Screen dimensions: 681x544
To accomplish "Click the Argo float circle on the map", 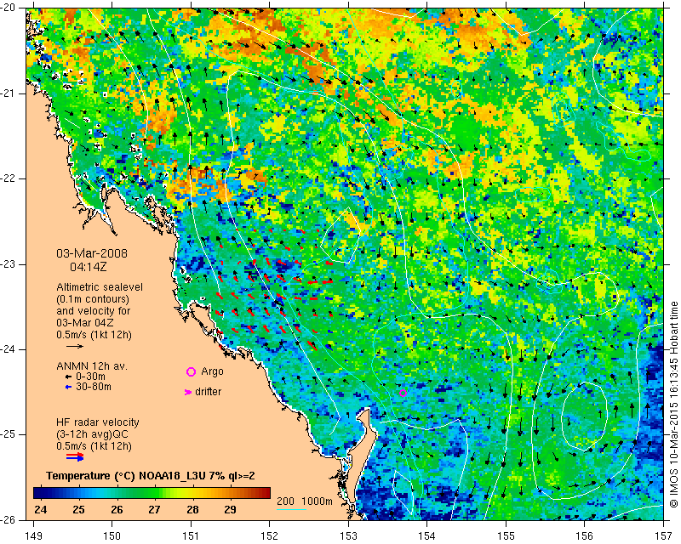I will 403,393.
